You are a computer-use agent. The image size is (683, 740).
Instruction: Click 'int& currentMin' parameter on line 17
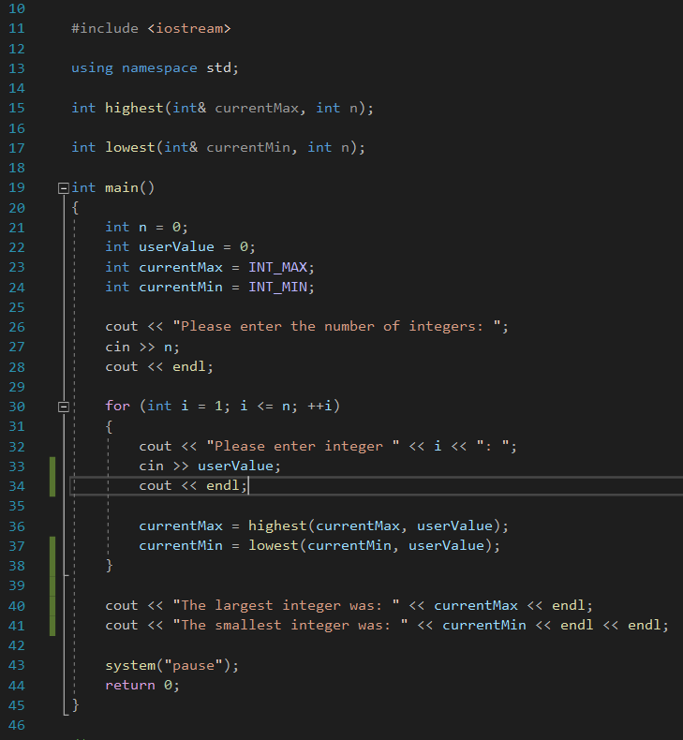tap(227, 148)
